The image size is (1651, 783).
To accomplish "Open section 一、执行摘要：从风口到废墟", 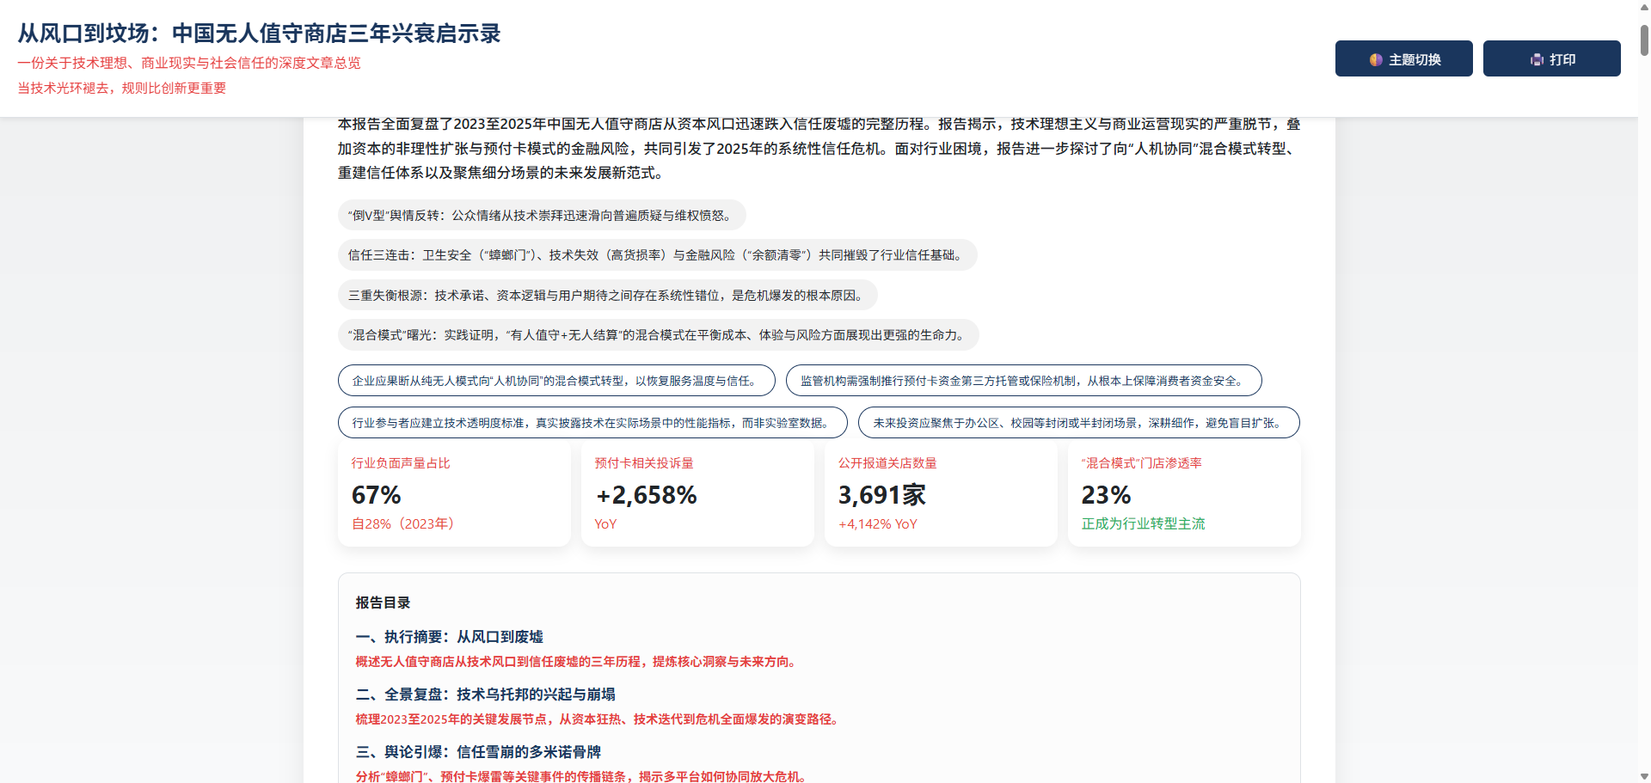I will pyautogui.click(x=449, y=637).
